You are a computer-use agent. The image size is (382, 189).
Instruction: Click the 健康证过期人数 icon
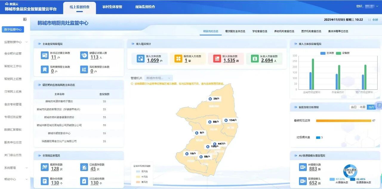click(84, 55)
